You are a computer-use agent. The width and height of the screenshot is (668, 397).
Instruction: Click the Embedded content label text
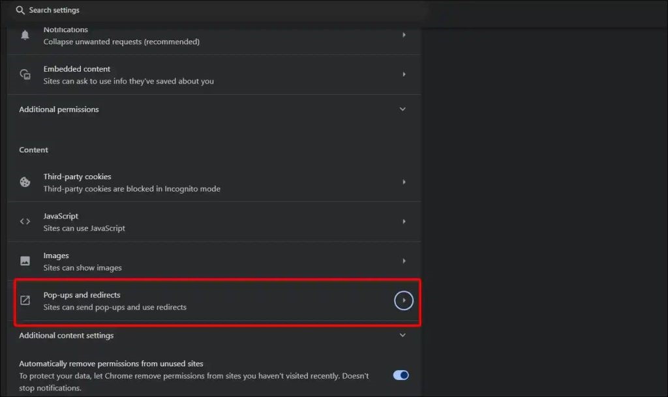76,69
